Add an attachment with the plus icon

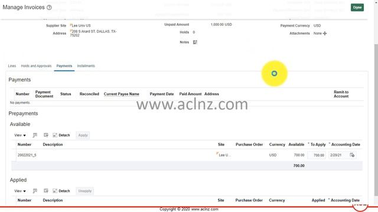tap(325, 34)
